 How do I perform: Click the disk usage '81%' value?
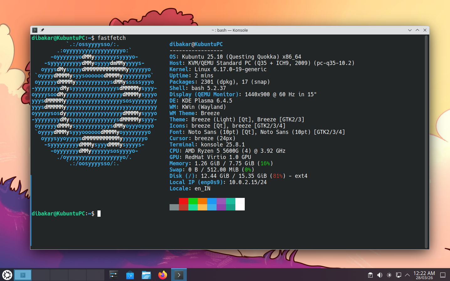278,176
